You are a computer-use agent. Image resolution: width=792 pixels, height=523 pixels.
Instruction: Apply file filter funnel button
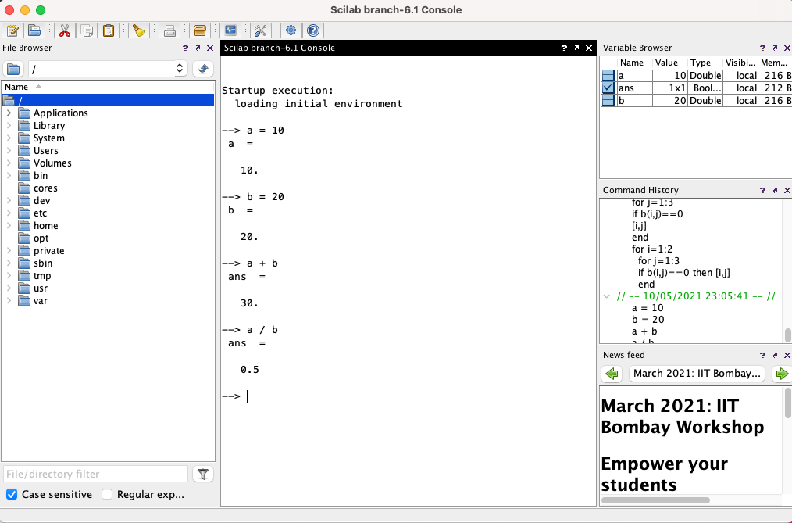pyautogui.click(x=203, y=474)
